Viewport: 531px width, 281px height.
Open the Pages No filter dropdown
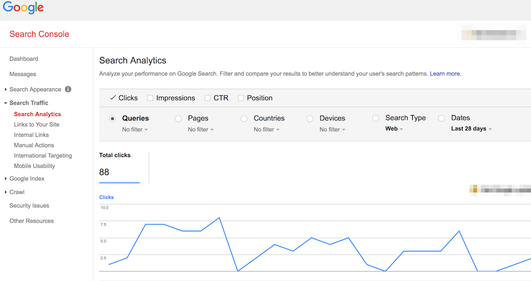click(x=201, y=129)
